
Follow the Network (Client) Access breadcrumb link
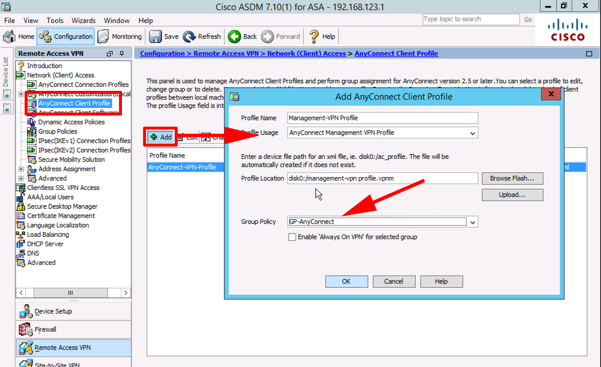pos(306,53)
